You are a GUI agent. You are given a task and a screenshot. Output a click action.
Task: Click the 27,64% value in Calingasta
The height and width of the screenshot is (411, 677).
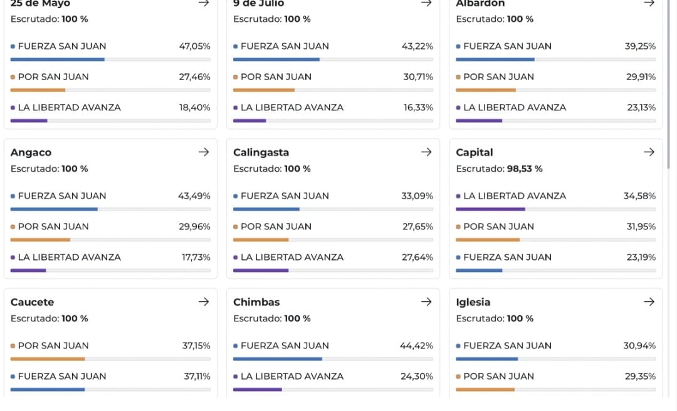tap(417, 258)
